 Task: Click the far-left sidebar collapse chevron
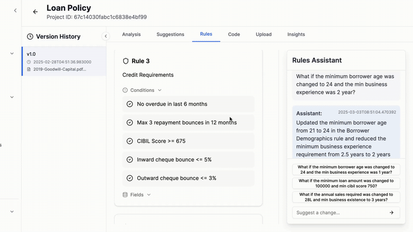[x=15, y=10]
